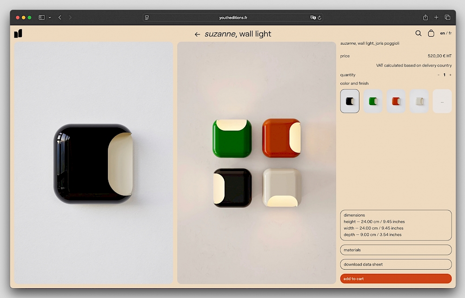This screenshot has width=465, height=298.
Task: Go back using the arrow beside suzanne title
Action: point(197,34)
